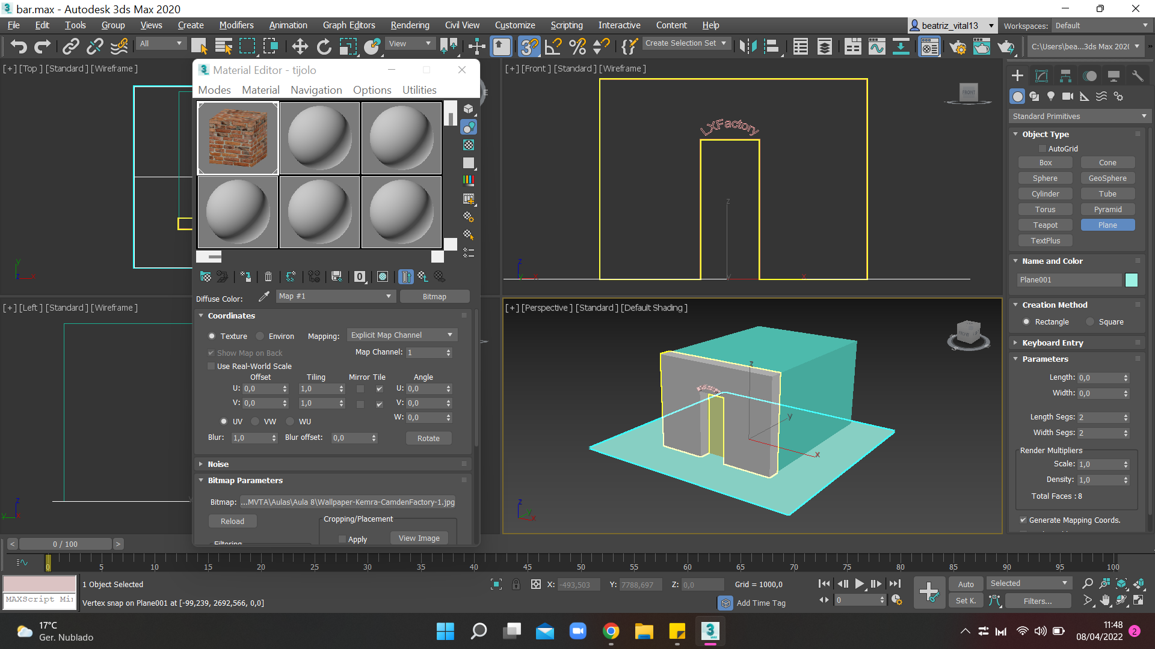Open the Utilities wrench panel icon

coord(1138,76)
